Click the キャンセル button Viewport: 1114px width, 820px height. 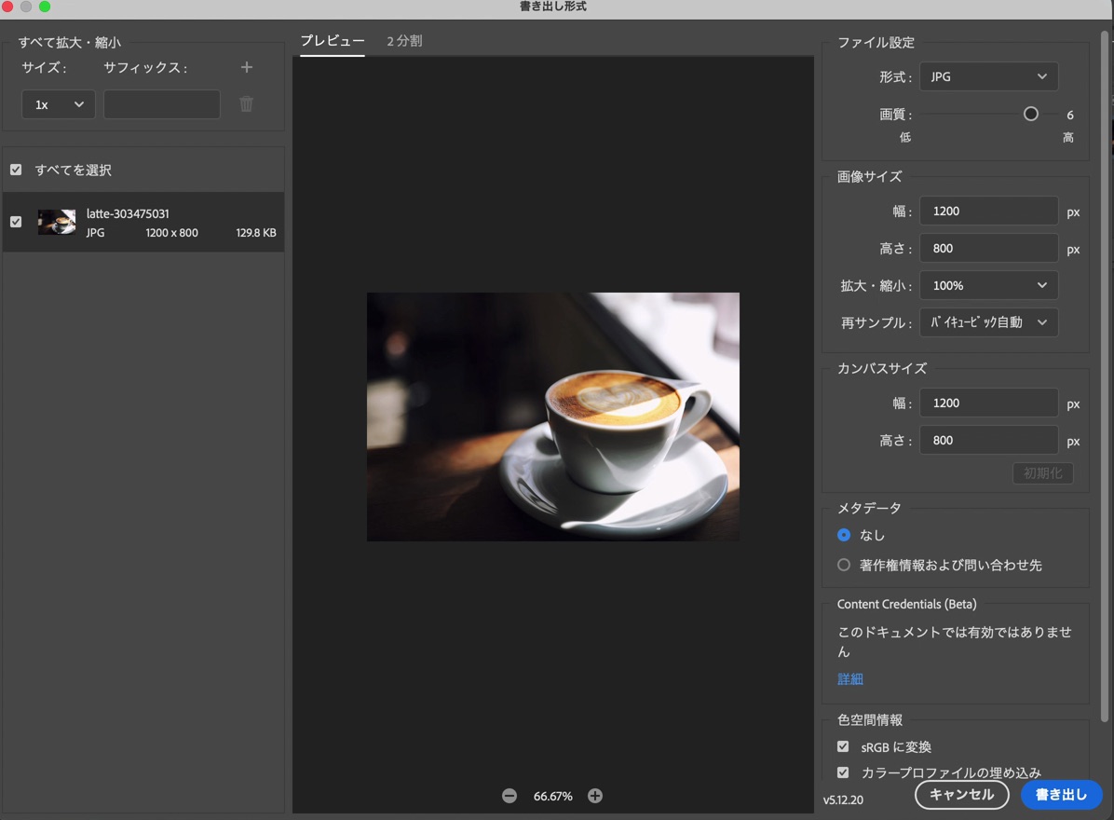coord(961,795)
